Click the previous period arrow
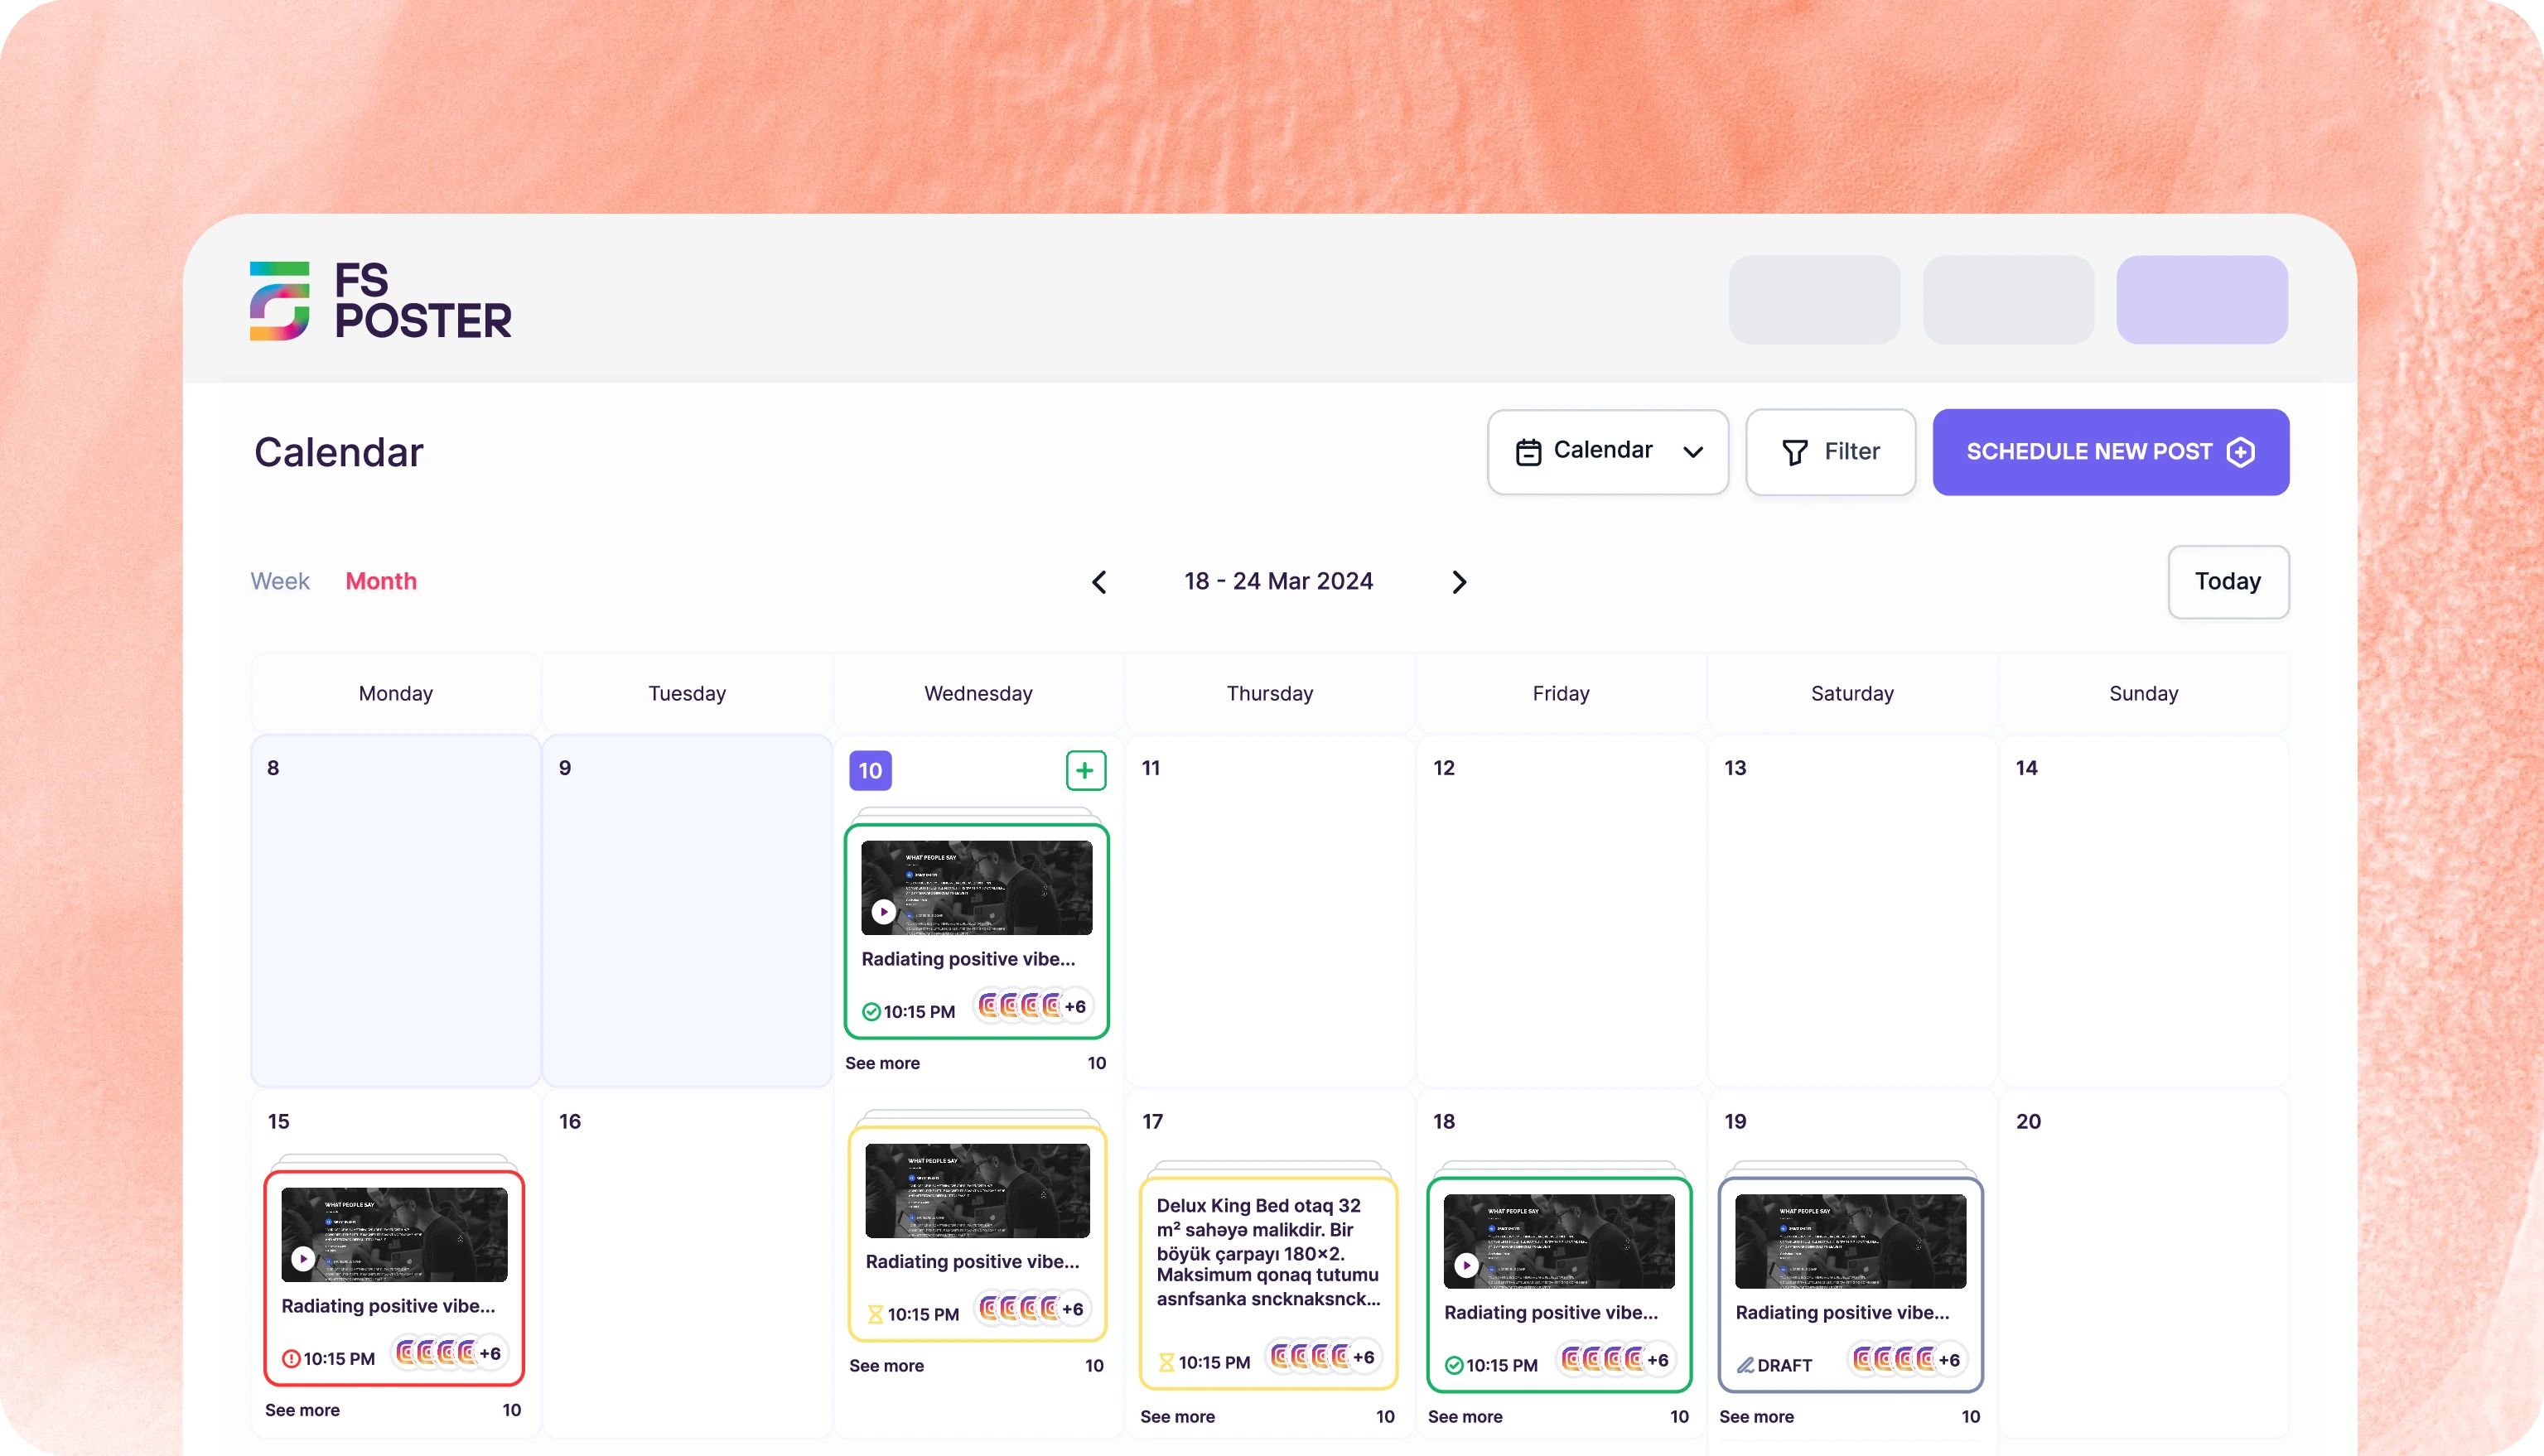This screenshot has height=1456, width=2544. tap(1100, 582)
